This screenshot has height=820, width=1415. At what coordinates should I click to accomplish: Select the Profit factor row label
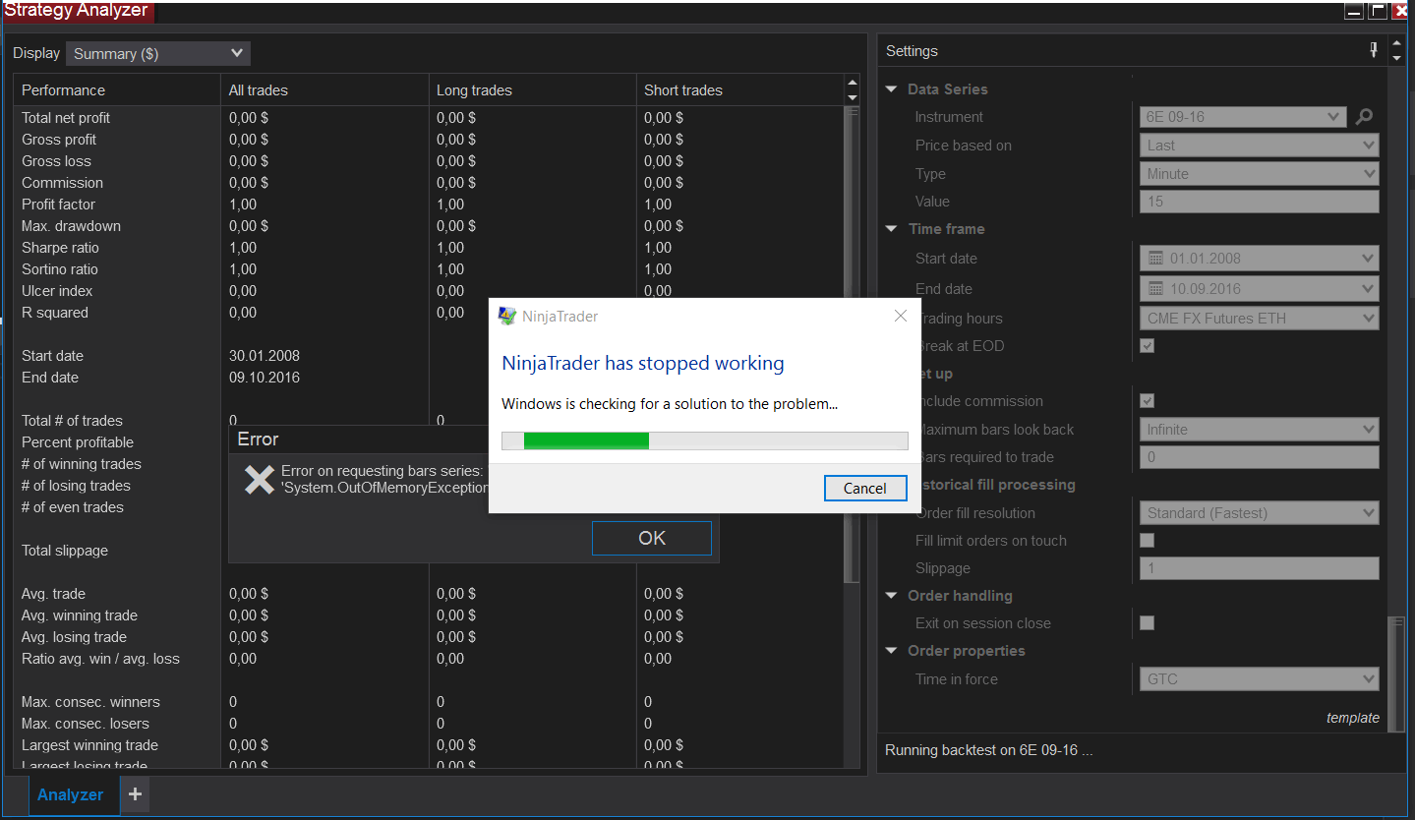pyautogui.click(x=59, y=205)
